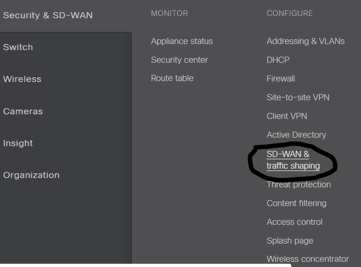361x267 pixels.
Task: Go to Content filtering
Action: (296, 203)
